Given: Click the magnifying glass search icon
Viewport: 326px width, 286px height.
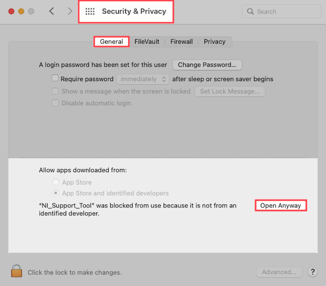Looking at the screenshot, I should pyautogui.click(x=250, y=11).
